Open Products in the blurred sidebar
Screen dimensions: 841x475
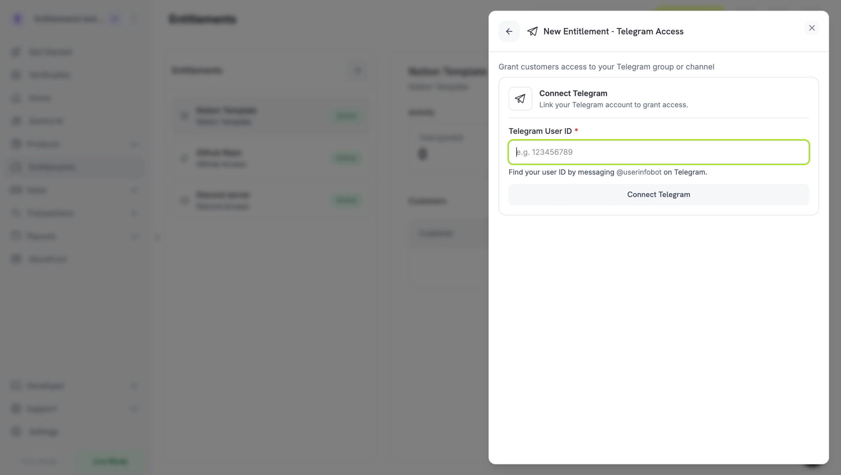(76, 144)
